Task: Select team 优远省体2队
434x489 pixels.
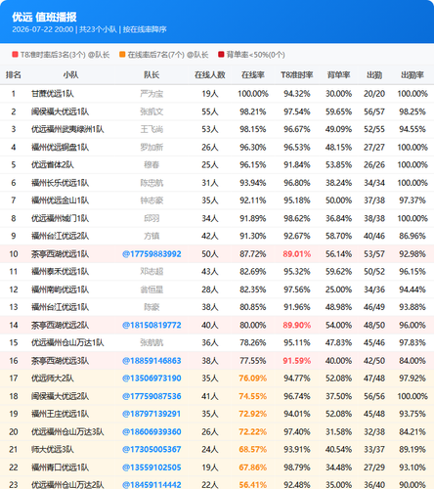Action: 53,165
